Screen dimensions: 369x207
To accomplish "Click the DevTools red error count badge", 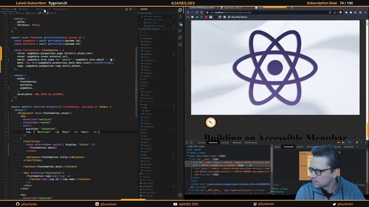I will coord(339,143).
